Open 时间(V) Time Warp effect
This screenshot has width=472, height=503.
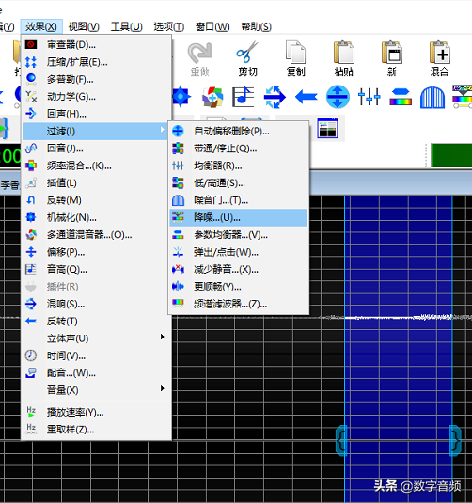pos(96,355)
